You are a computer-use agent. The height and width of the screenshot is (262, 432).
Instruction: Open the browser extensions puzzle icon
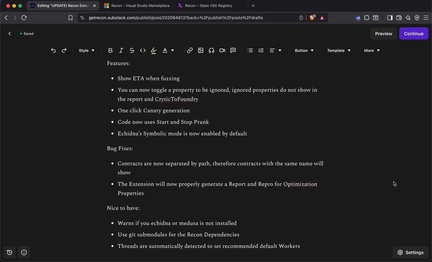[x=367, y=18]
